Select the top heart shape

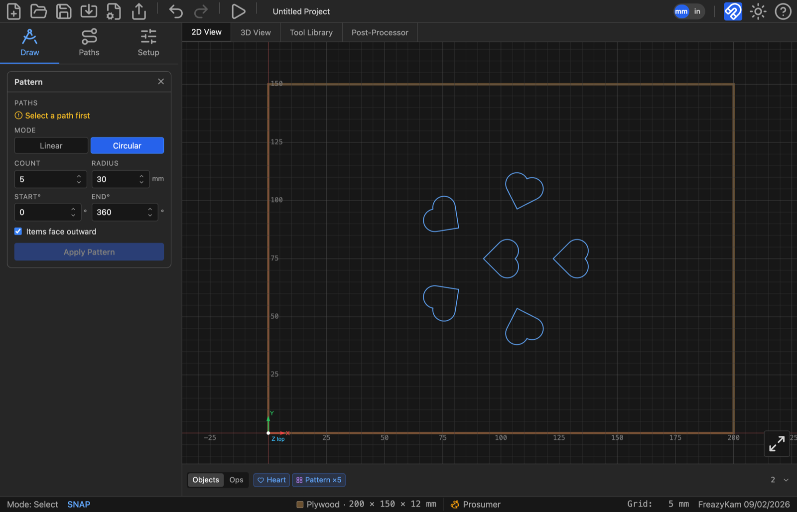[x=524, y=191]
